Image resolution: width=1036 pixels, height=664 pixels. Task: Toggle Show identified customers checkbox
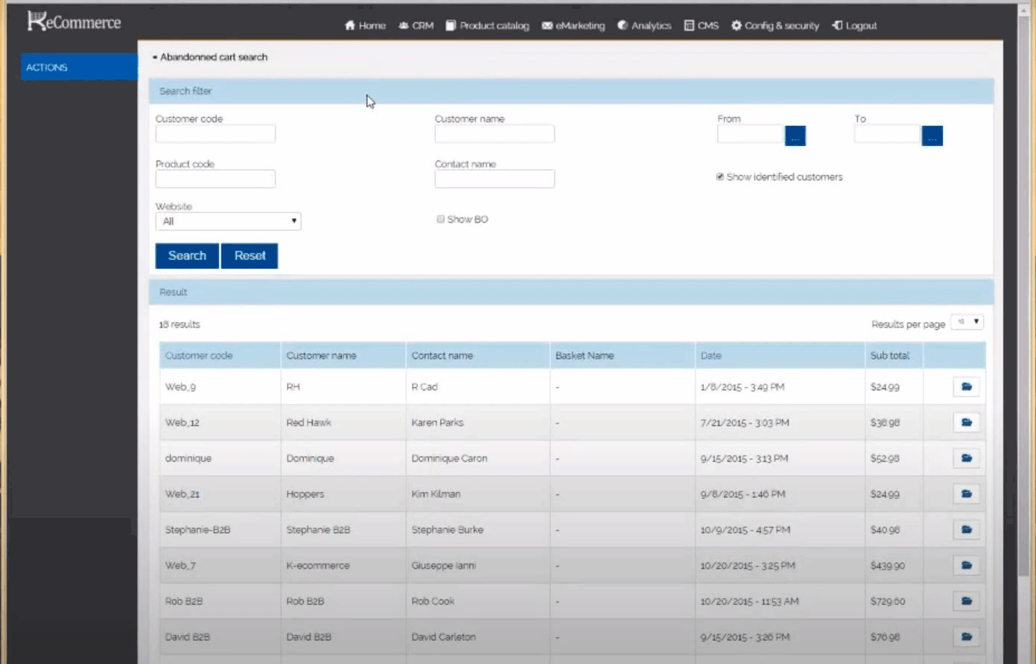pyautogui.click(x=719, y=176)
